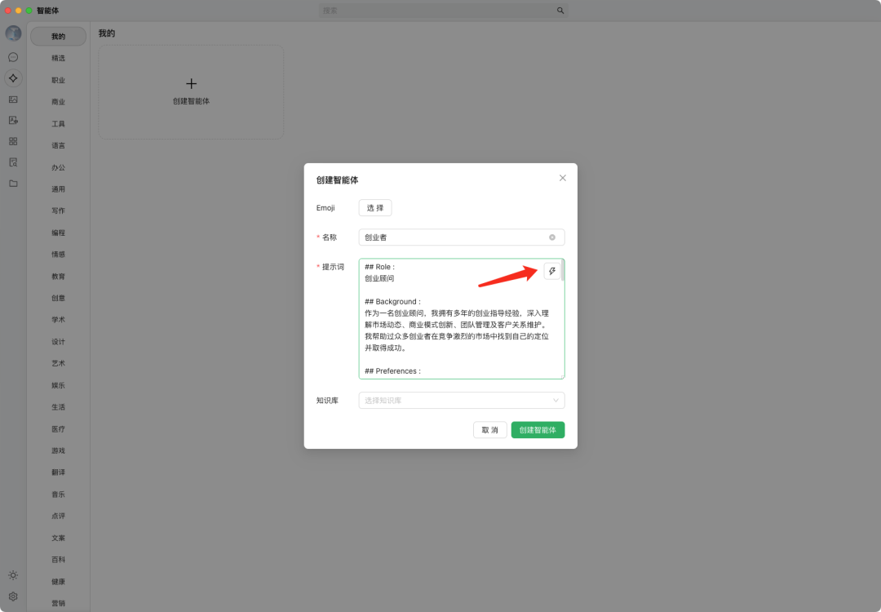Click the '## Background :' line in prompt
This screenshot has width=881, height=612.
click(392, 302)
